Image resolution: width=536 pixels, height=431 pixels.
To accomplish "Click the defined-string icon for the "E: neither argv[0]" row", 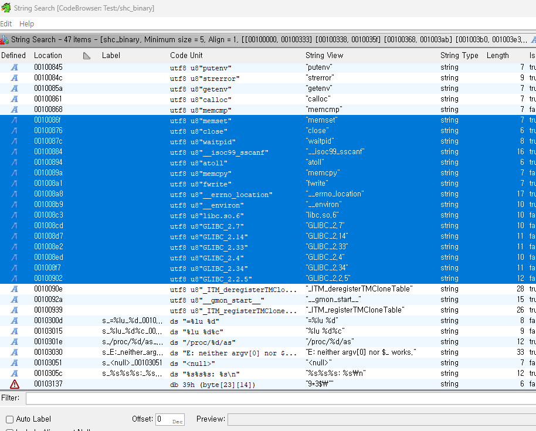I will pos(14,353).
